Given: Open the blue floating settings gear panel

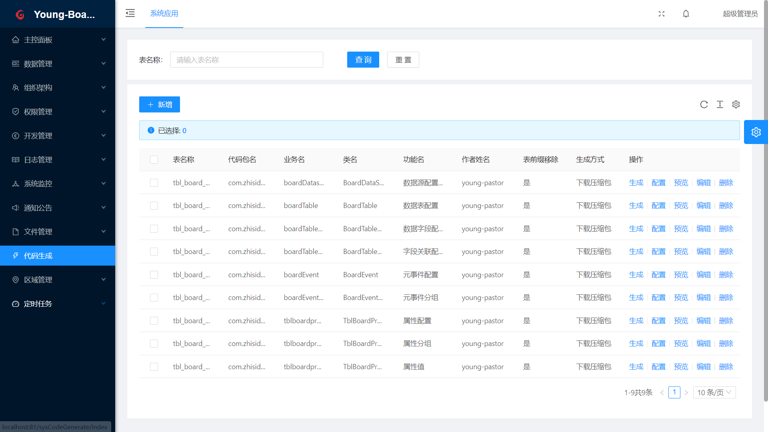Looking at the screenshot, I should (756, 132).
